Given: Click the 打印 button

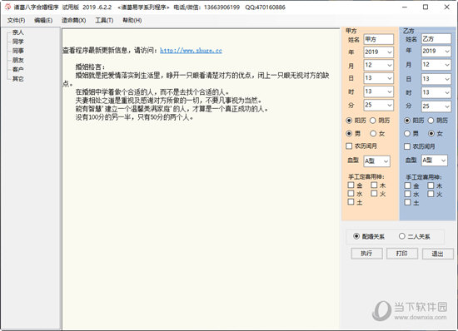Looking at the screenshot, I should tap(402, 253).
